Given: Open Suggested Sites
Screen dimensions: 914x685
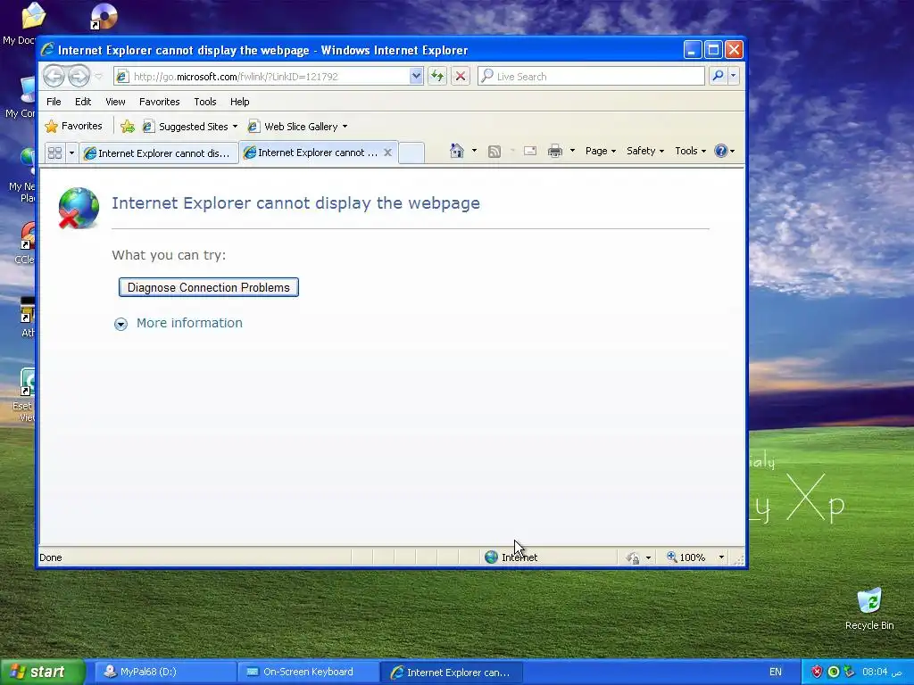Looking at the screenshot, I should 189,127.
